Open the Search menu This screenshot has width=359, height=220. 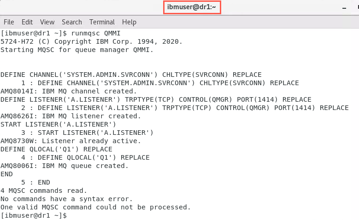point(72,22)
